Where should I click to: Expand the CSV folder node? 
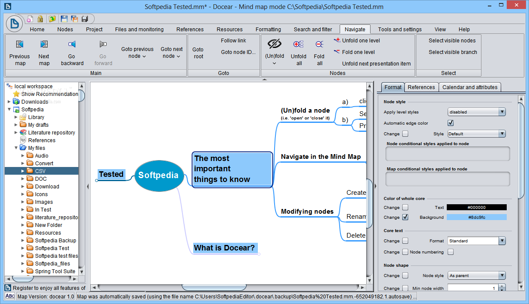tap(23, 171)
